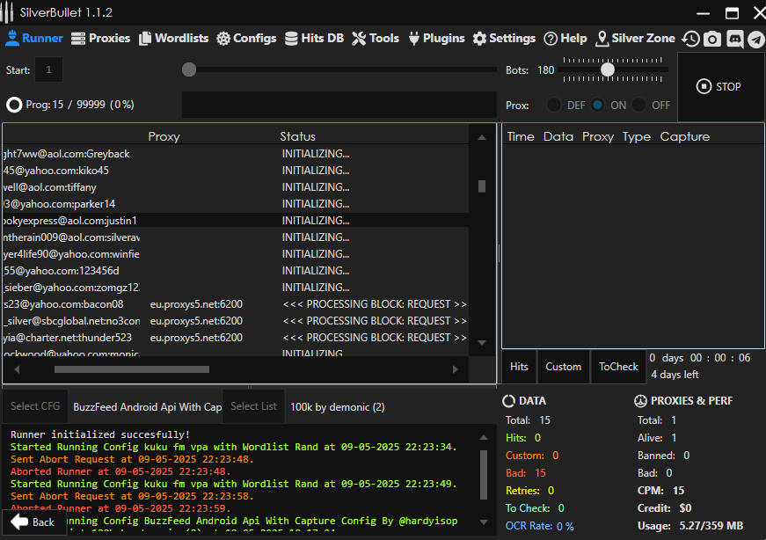Click the Telegram paper plane icon

(755, 39)
